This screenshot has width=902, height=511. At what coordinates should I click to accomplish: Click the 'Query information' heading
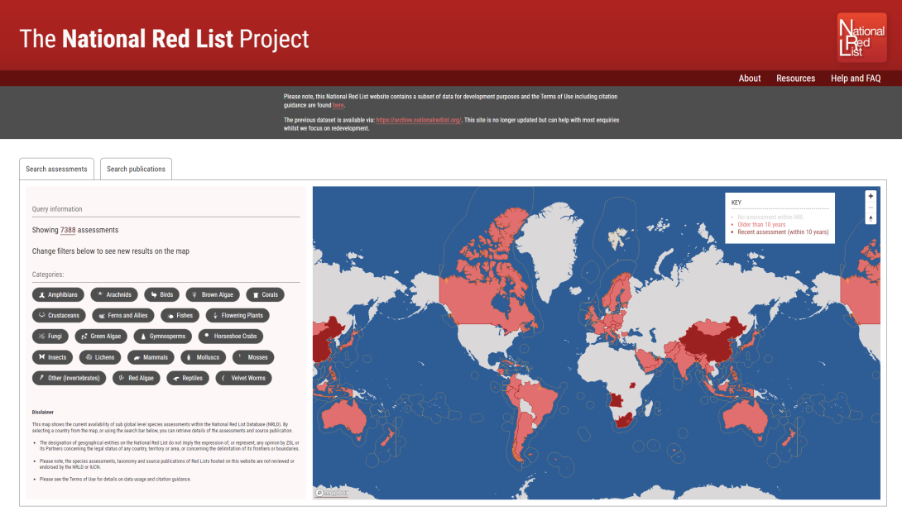[x=57, y=209]
